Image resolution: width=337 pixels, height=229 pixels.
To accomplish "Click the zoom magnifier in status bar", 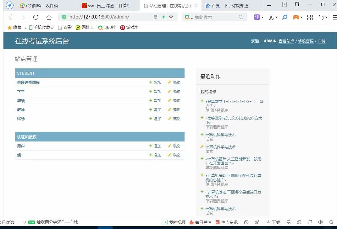I will [x=331, y=222].
